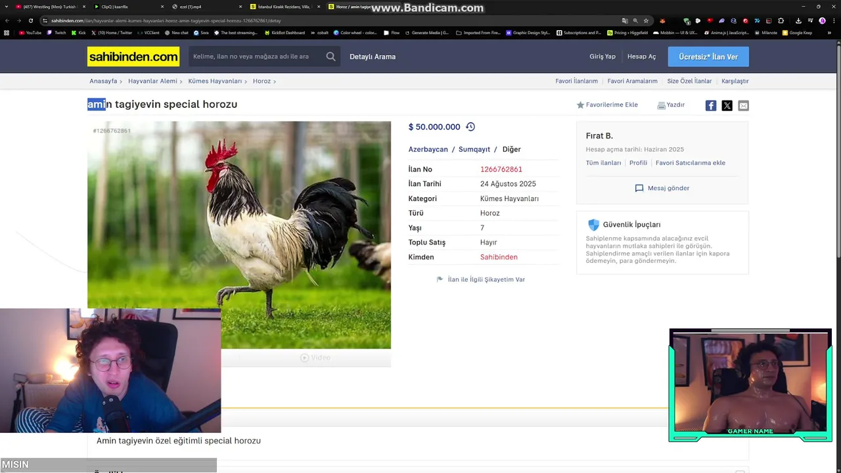This screenshot has width=841, height=473.
Task: Click price $ 50.000.000
Action: [434, 127]
